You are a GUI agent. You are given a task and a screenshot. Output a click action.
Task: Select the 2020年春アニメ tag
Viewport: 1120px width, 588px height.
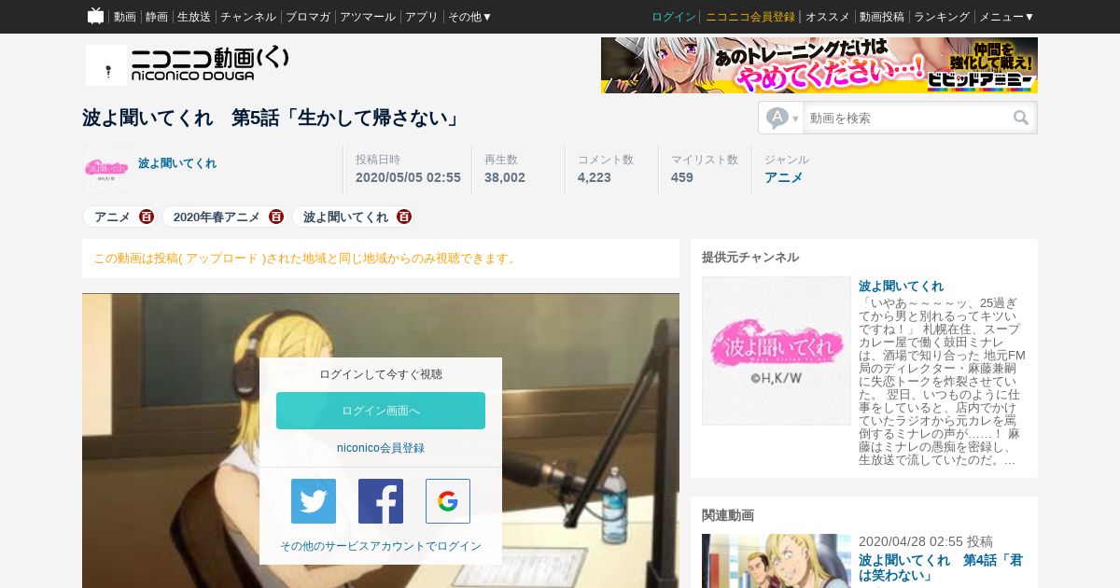(217, 217)
